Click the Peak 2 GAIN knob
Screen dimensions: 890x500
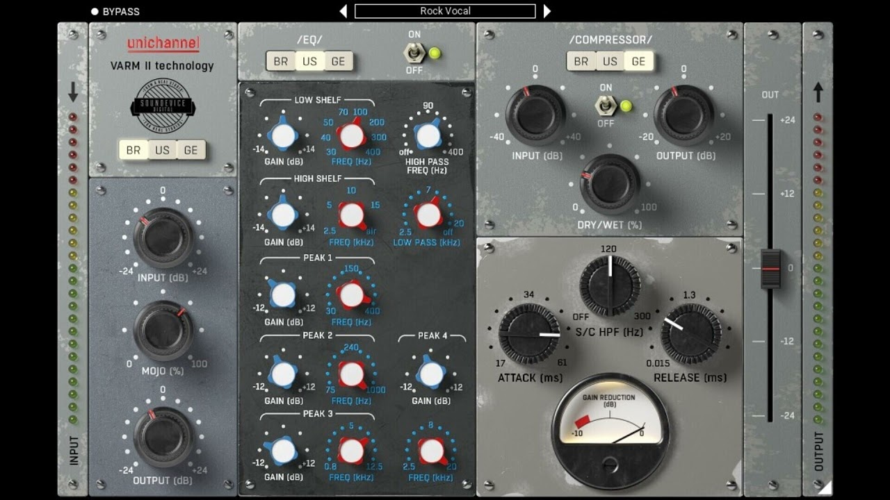click(283, 374)
